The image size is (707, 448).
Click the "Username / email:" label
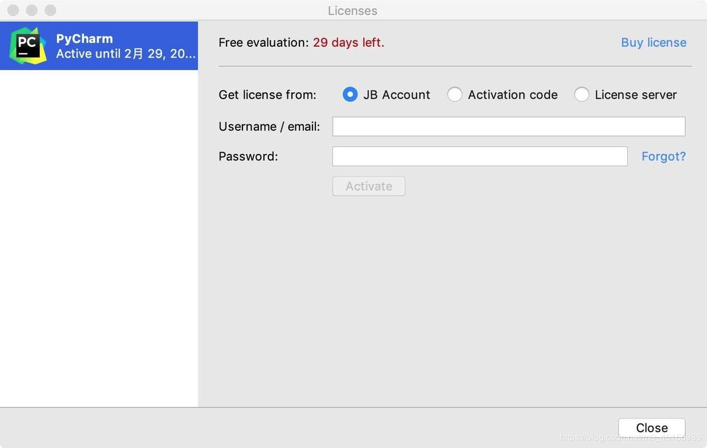pos(269,127)
